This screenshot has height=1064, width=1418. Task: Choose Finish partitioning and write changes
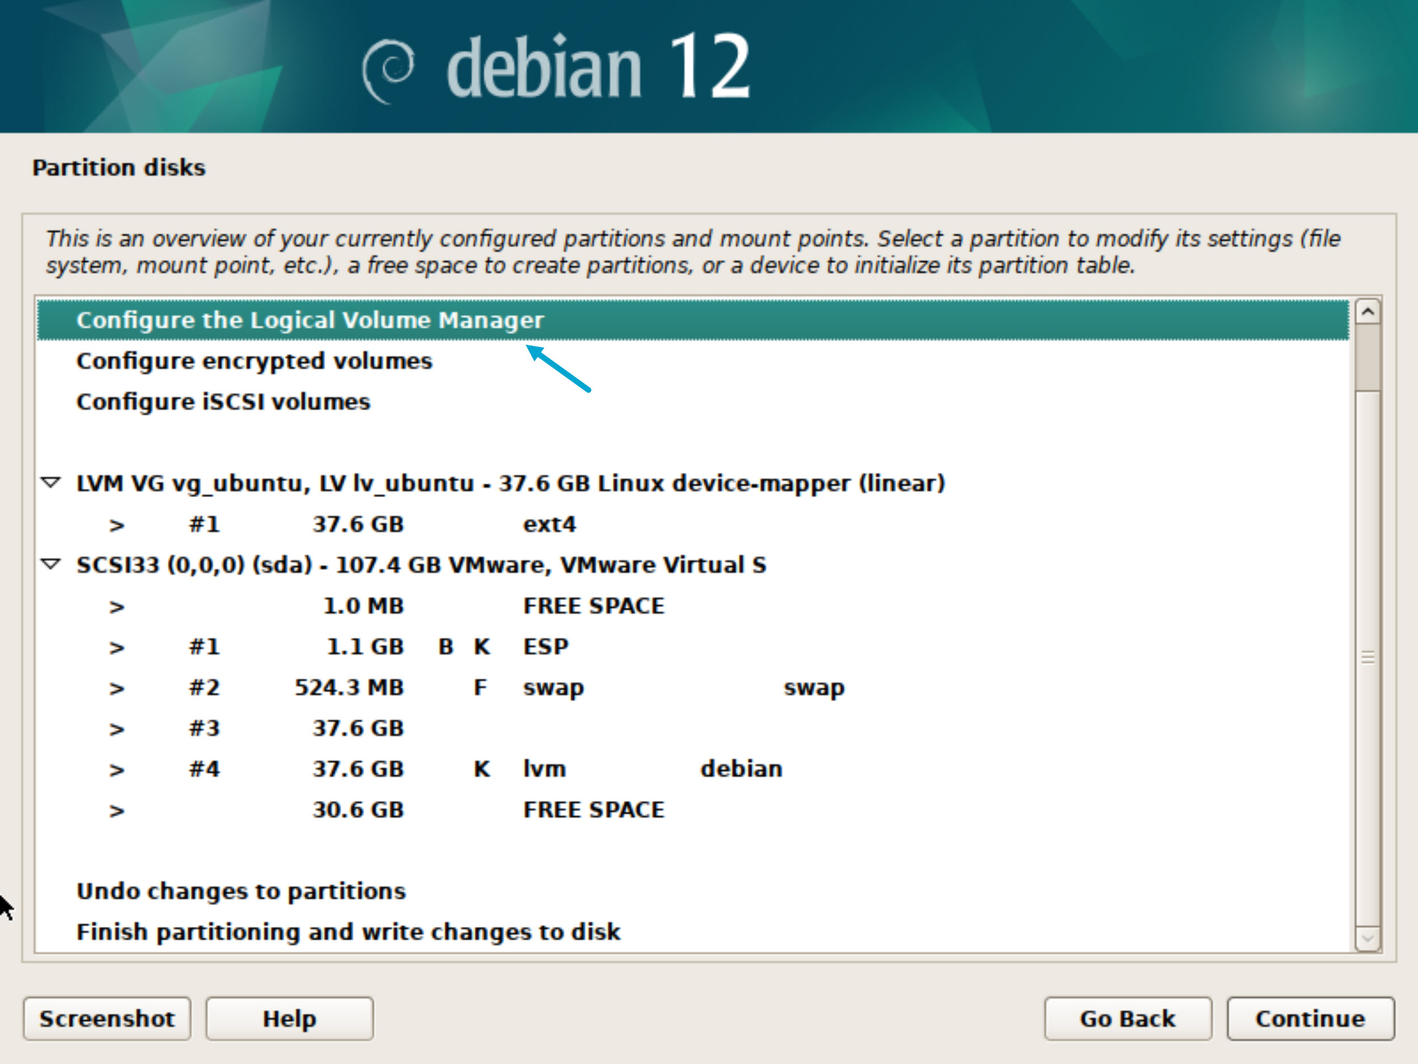click(348, 932)
